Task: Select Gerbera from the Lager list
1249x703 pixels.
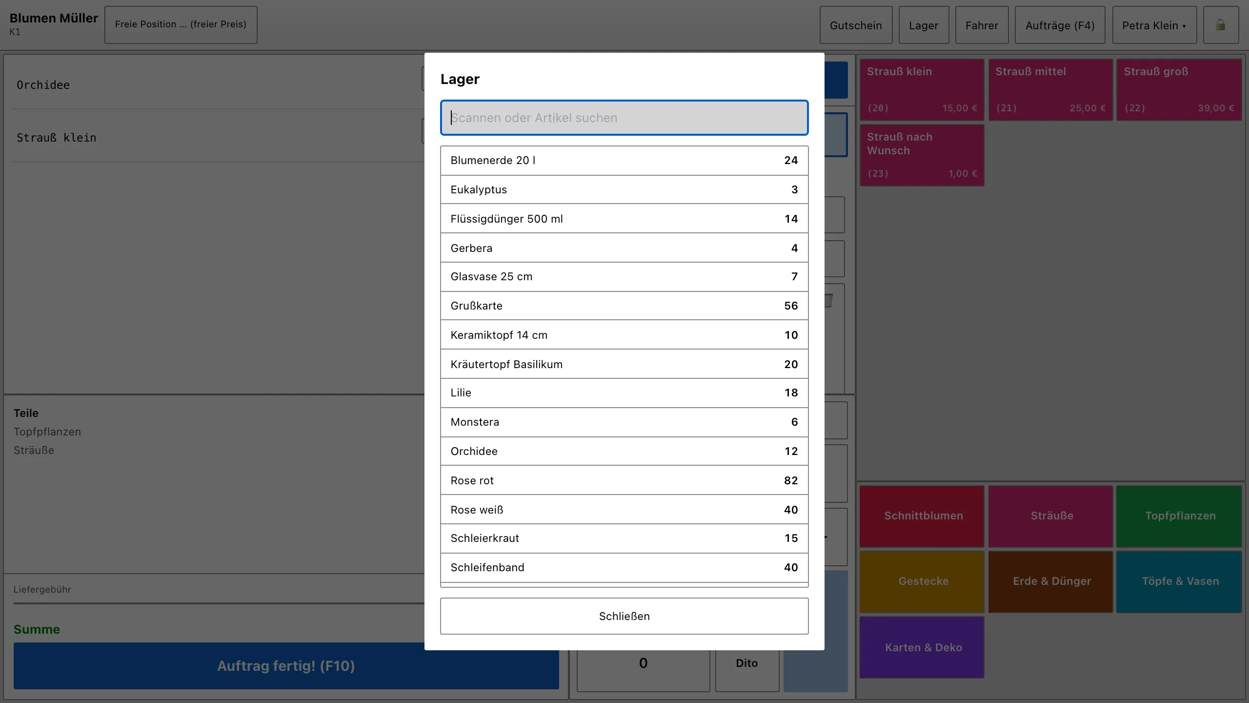Action: [x=624, y=248]
